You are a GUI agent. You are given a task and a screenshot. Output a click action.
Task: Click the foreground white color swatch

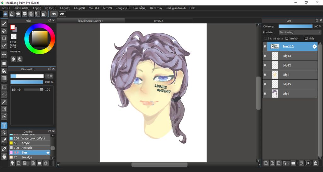click(x=13, y=27)
